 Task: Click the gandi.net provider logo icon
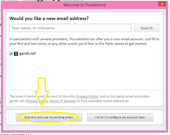(16, 54)
